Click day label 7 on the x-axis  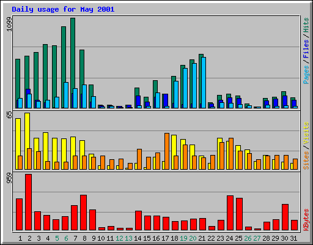coord(75,238)
